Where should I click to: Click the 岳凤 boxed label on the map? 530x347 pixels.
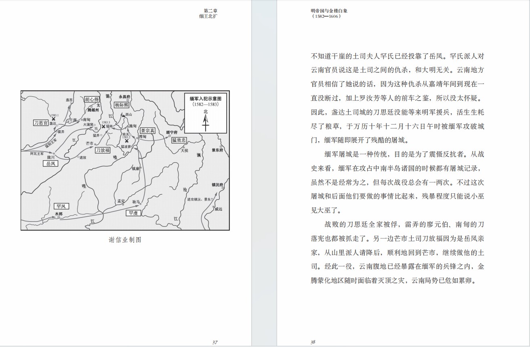[x=50, y=164]
